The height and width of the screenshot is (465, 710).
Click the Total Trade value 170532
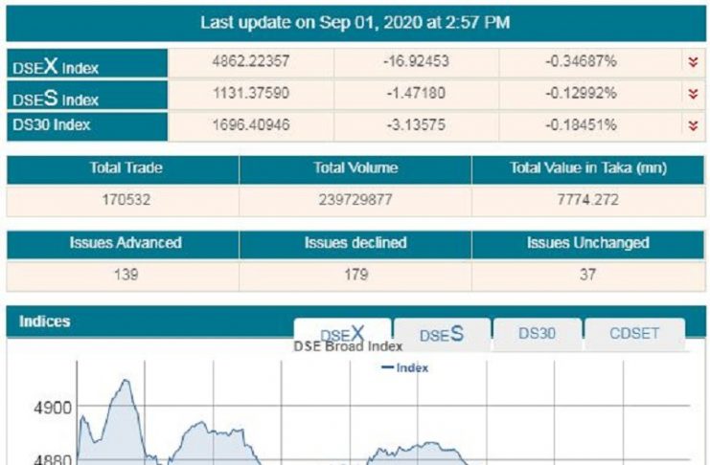(126, 201)
